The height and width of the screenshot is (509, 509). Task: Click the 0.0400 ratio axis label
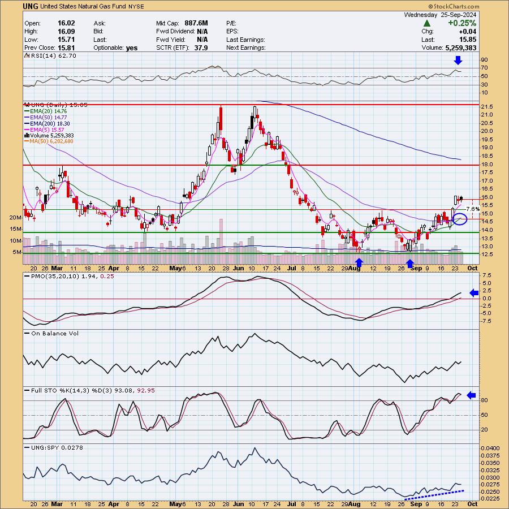coord(490,448)
